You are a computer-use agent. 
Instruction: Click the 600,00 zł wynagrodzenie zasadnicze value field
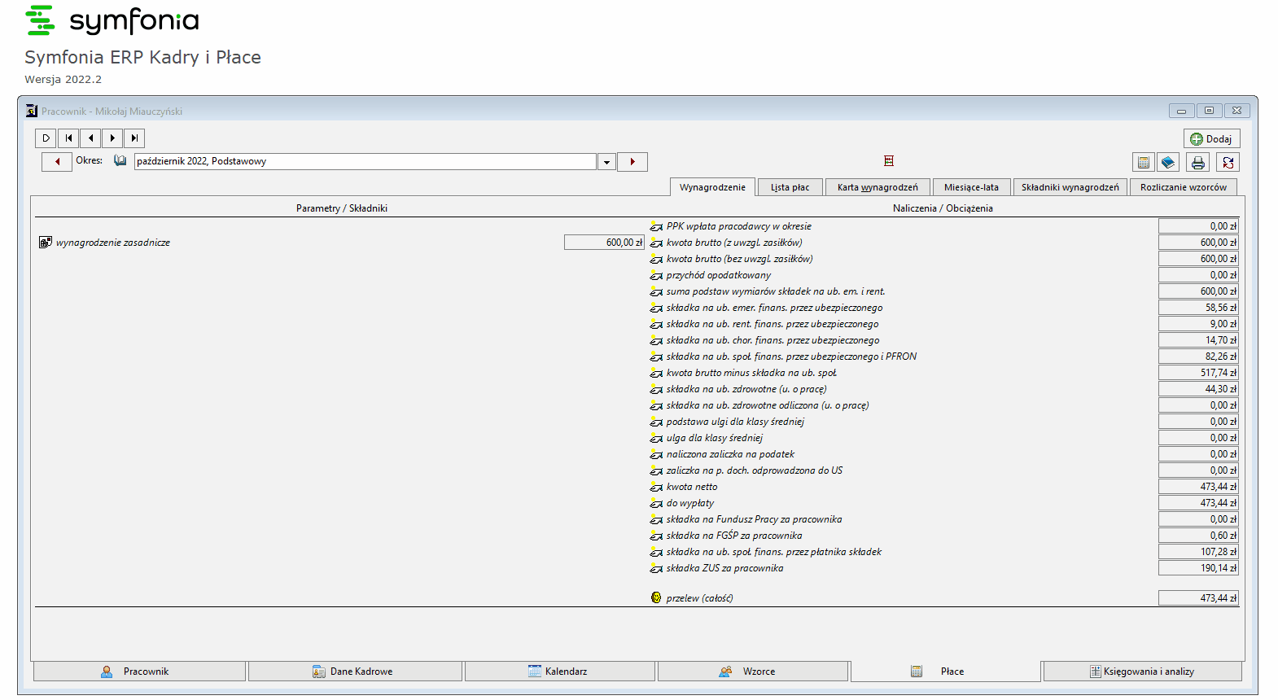point(604,243)
